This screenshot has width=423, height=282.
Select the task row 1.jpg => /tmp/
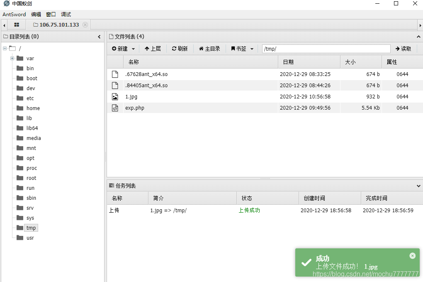pos(265,211)
